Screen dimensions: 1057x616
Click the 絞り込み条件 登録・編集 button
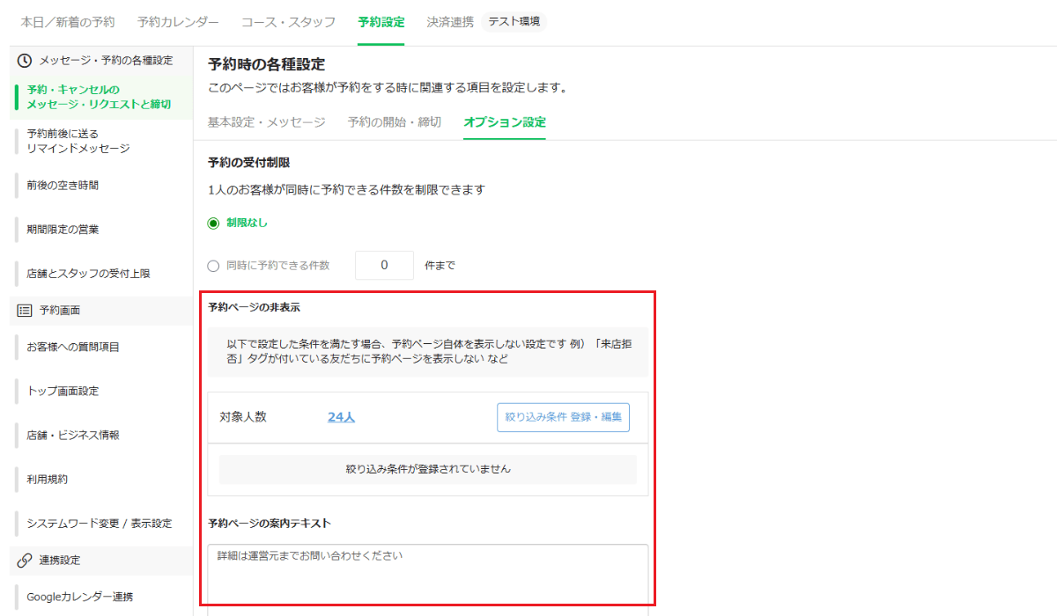pyautogui.click(x=563, y=417)
